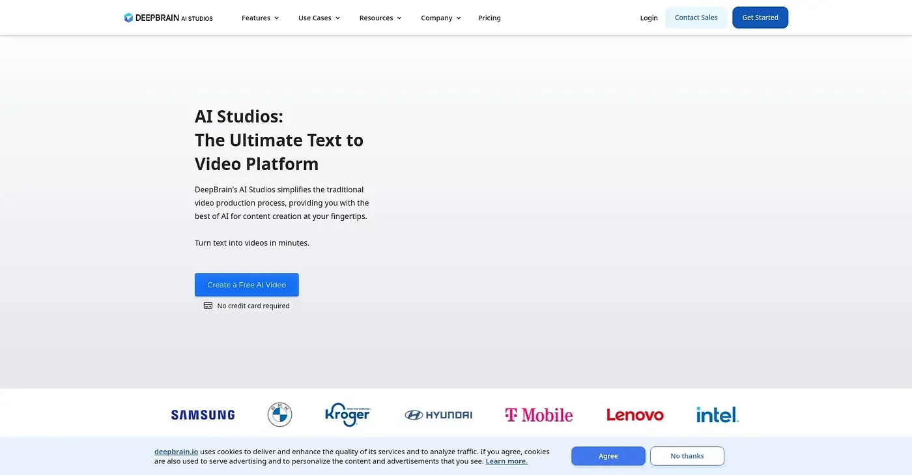Click the Get Started button
This screenshot has width=912, height=475.
760,18
